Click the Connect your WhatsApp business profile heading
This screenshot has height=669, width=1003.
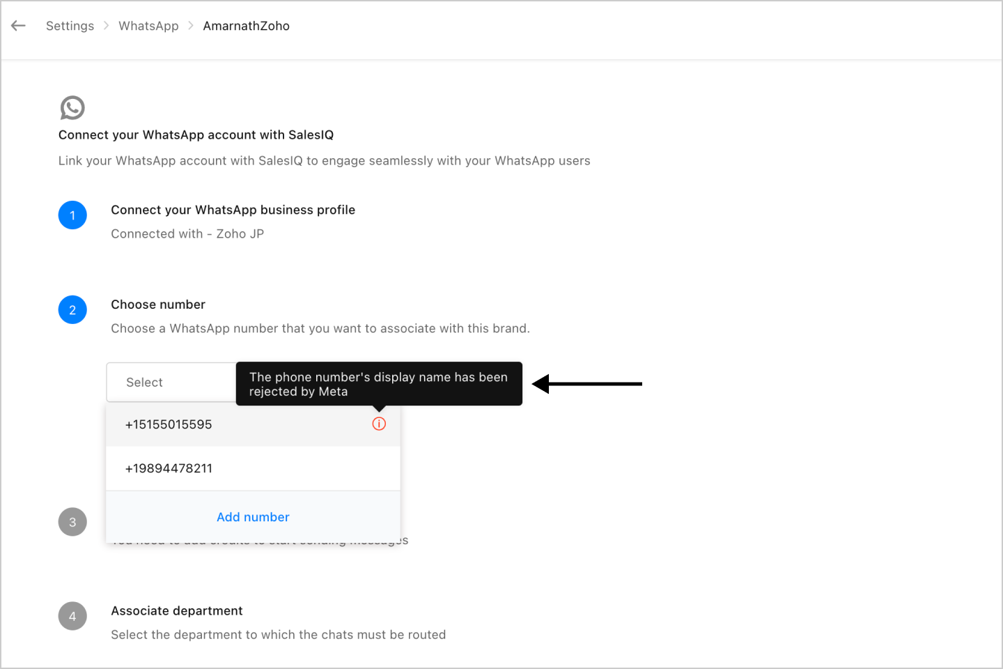pos(233,210)
